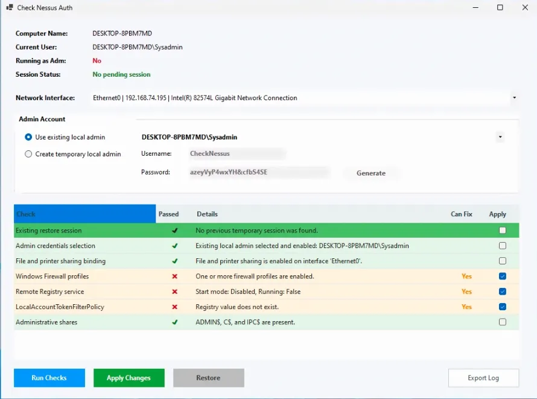The image size is (537, 399).
Task: Click computer name DESKTOP-8PBM7MD value
Action: pos(122,33)
